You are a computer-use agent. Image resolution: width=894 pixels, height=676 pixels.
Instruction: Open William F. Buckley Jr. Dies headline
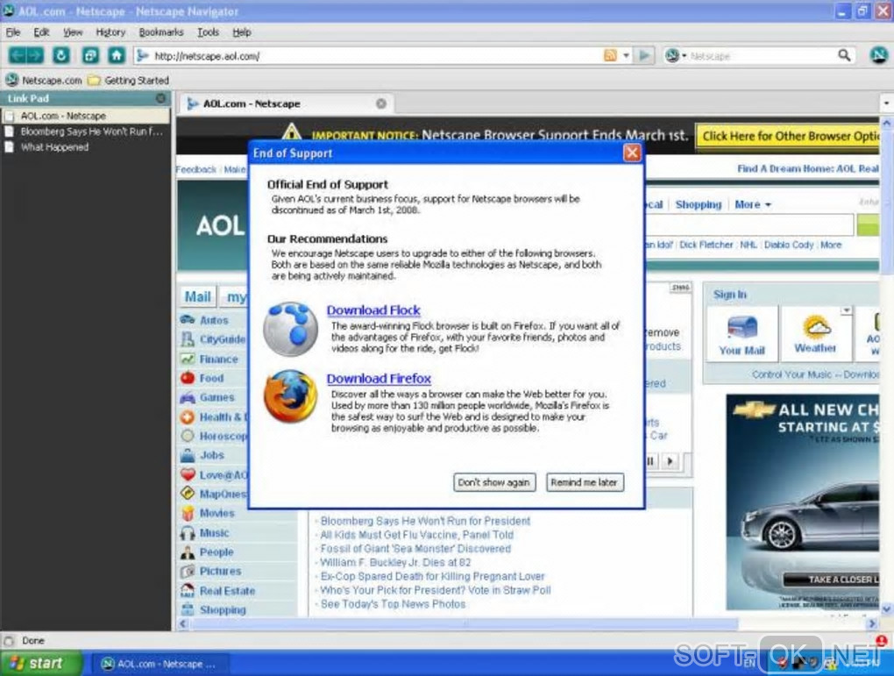(x=395, y=562)
